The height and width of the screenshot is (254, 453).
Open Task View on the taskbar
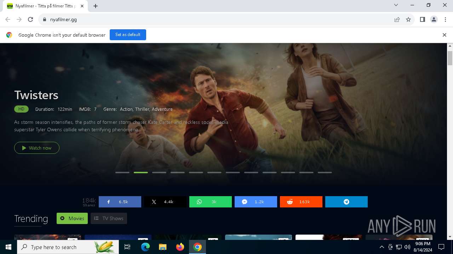[x=127, y=247]
